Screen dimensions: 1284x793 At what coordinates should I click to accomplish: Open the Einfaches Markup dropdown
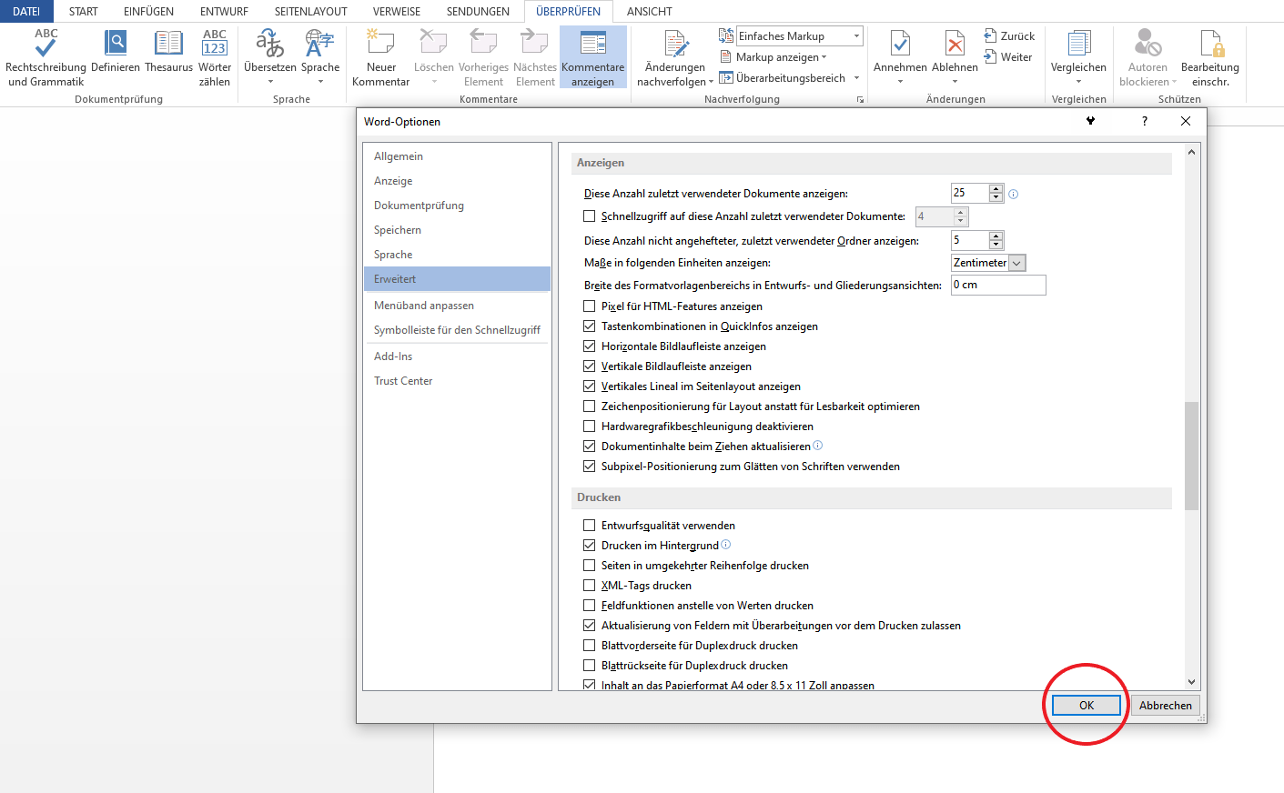tap(856, 36)
